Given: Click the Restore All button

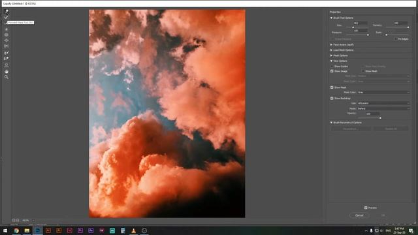Looking at the screenshot, I should tap(391, 129).
